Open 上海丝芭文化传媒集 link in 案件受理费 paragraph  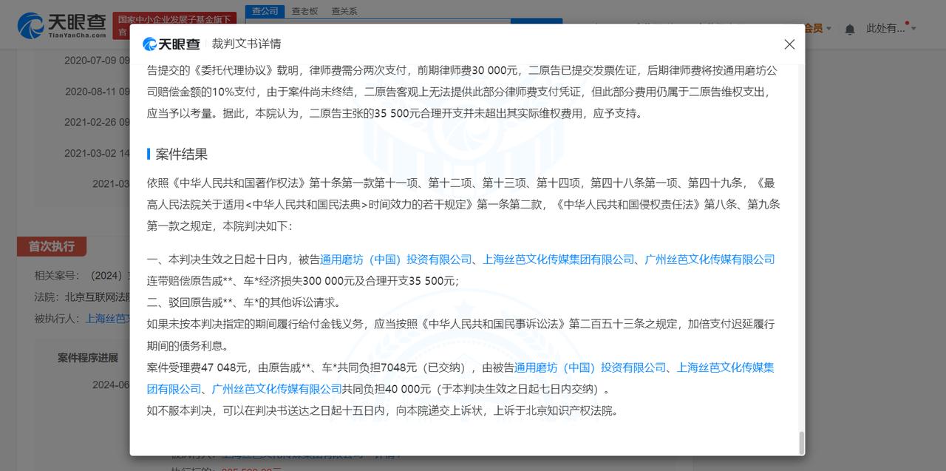(726, 367)
